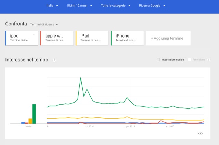219x145 pixels.
Task: Click the gen 2015 axis label
Action: point(130,126)
